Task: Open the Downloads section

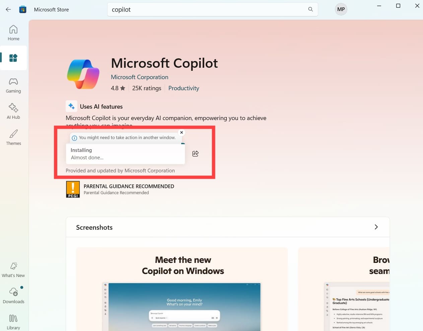Action: pos(13,296)
